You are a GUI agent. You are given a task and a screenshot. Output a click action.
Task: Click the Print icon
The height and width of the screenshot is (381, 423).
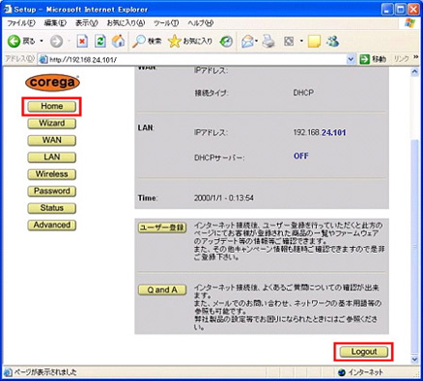(268, 41)
